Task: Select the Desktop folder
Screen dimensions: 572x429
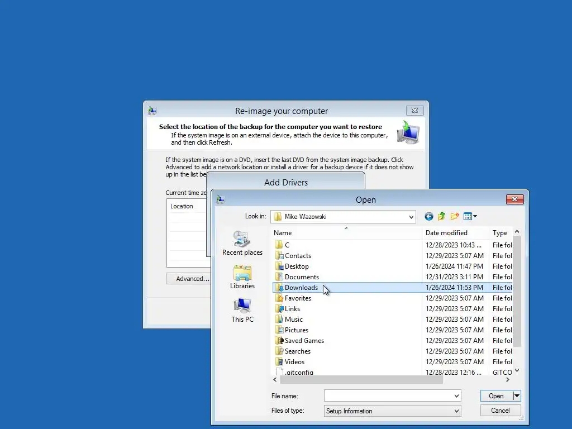Action: [297, 266]
